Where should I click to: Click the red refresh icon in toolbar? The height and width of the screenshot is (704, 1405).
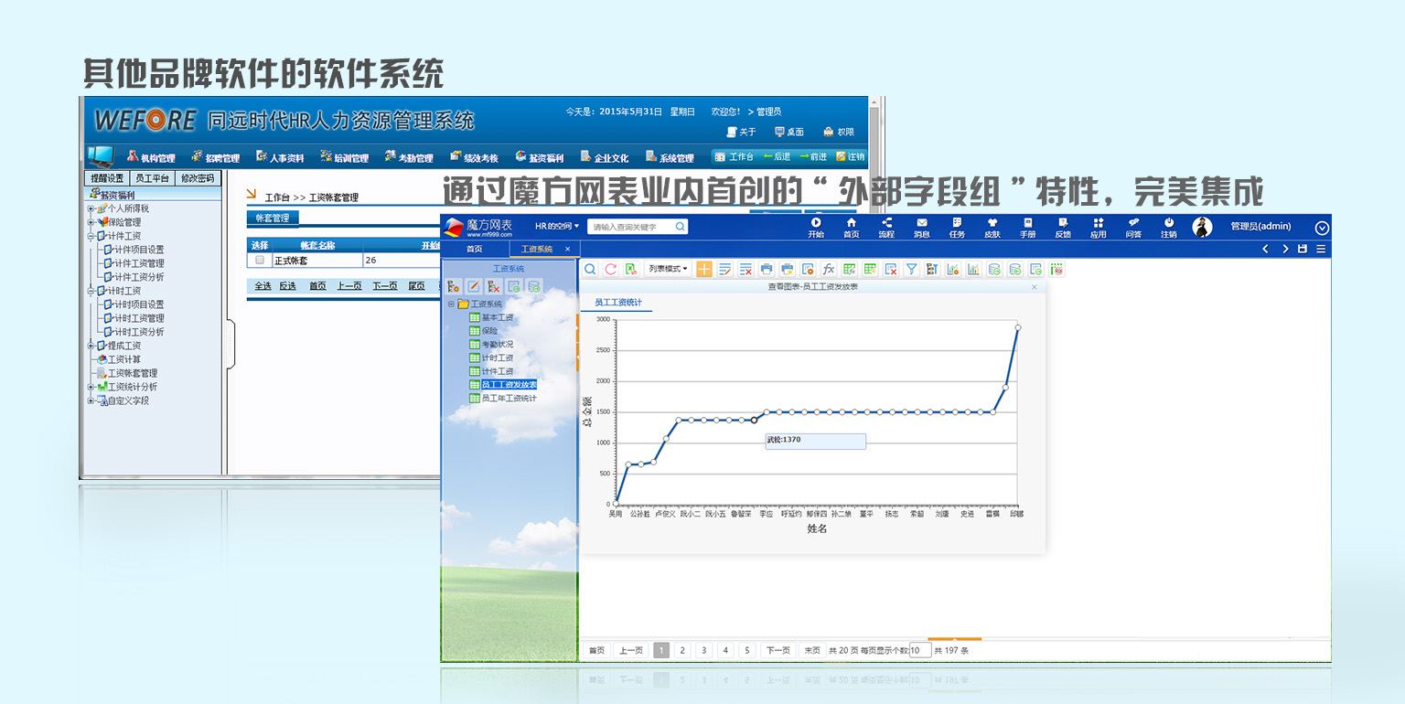[x=610, y=269]
